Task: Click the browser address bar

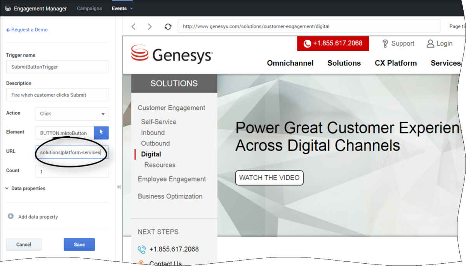Action: click(309, 26)
